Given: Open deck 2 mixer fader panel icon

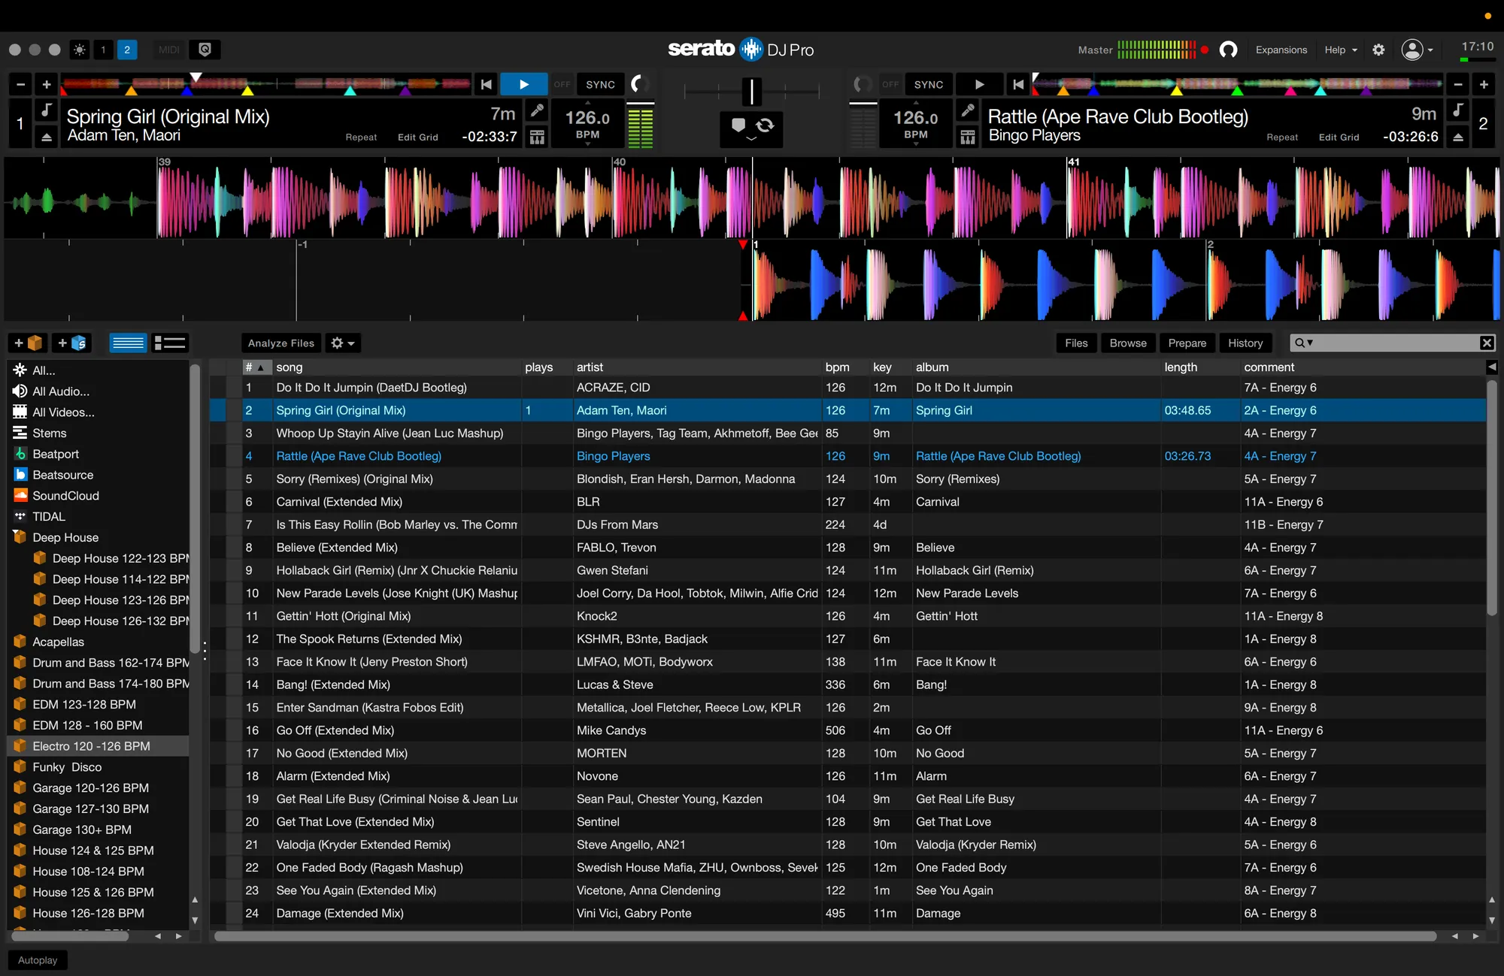Looking at the screenshot, I should coord(968,137).
